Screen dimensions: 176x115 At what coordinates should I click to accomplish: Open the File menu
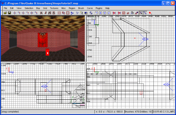coord(5,8)
